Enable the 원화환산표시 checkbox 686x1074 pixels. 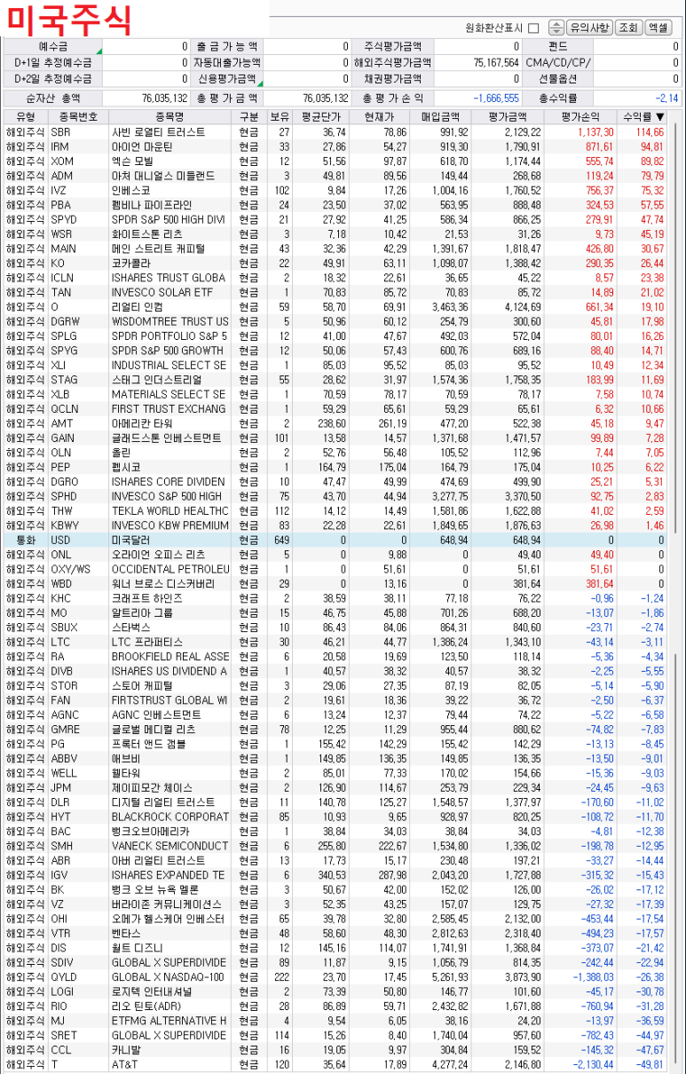tap(533, 28)
